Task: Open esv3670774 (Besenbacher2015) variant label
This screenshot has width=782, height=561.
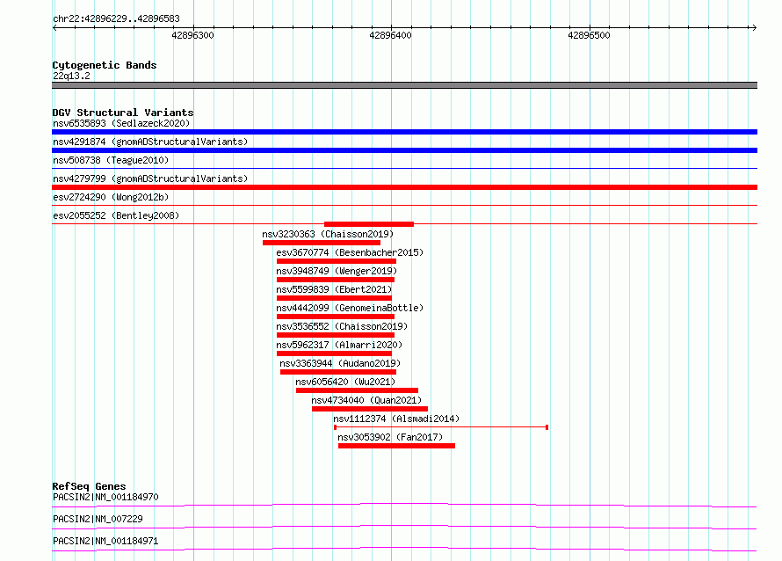Action: click(x=350, y=252)
